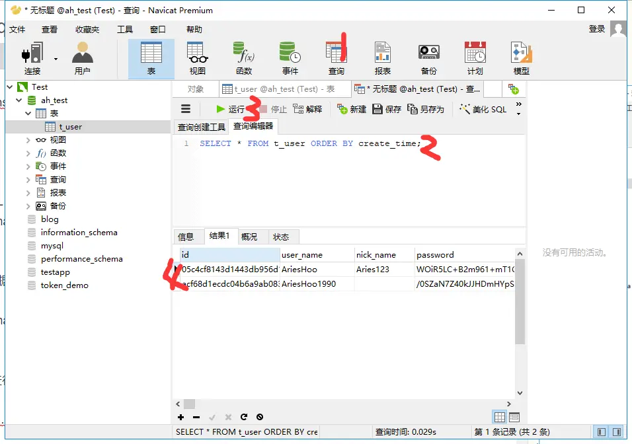Switch to grid view icon
Viewport: 632px width, 444px height.
click(x=499, y=417)
